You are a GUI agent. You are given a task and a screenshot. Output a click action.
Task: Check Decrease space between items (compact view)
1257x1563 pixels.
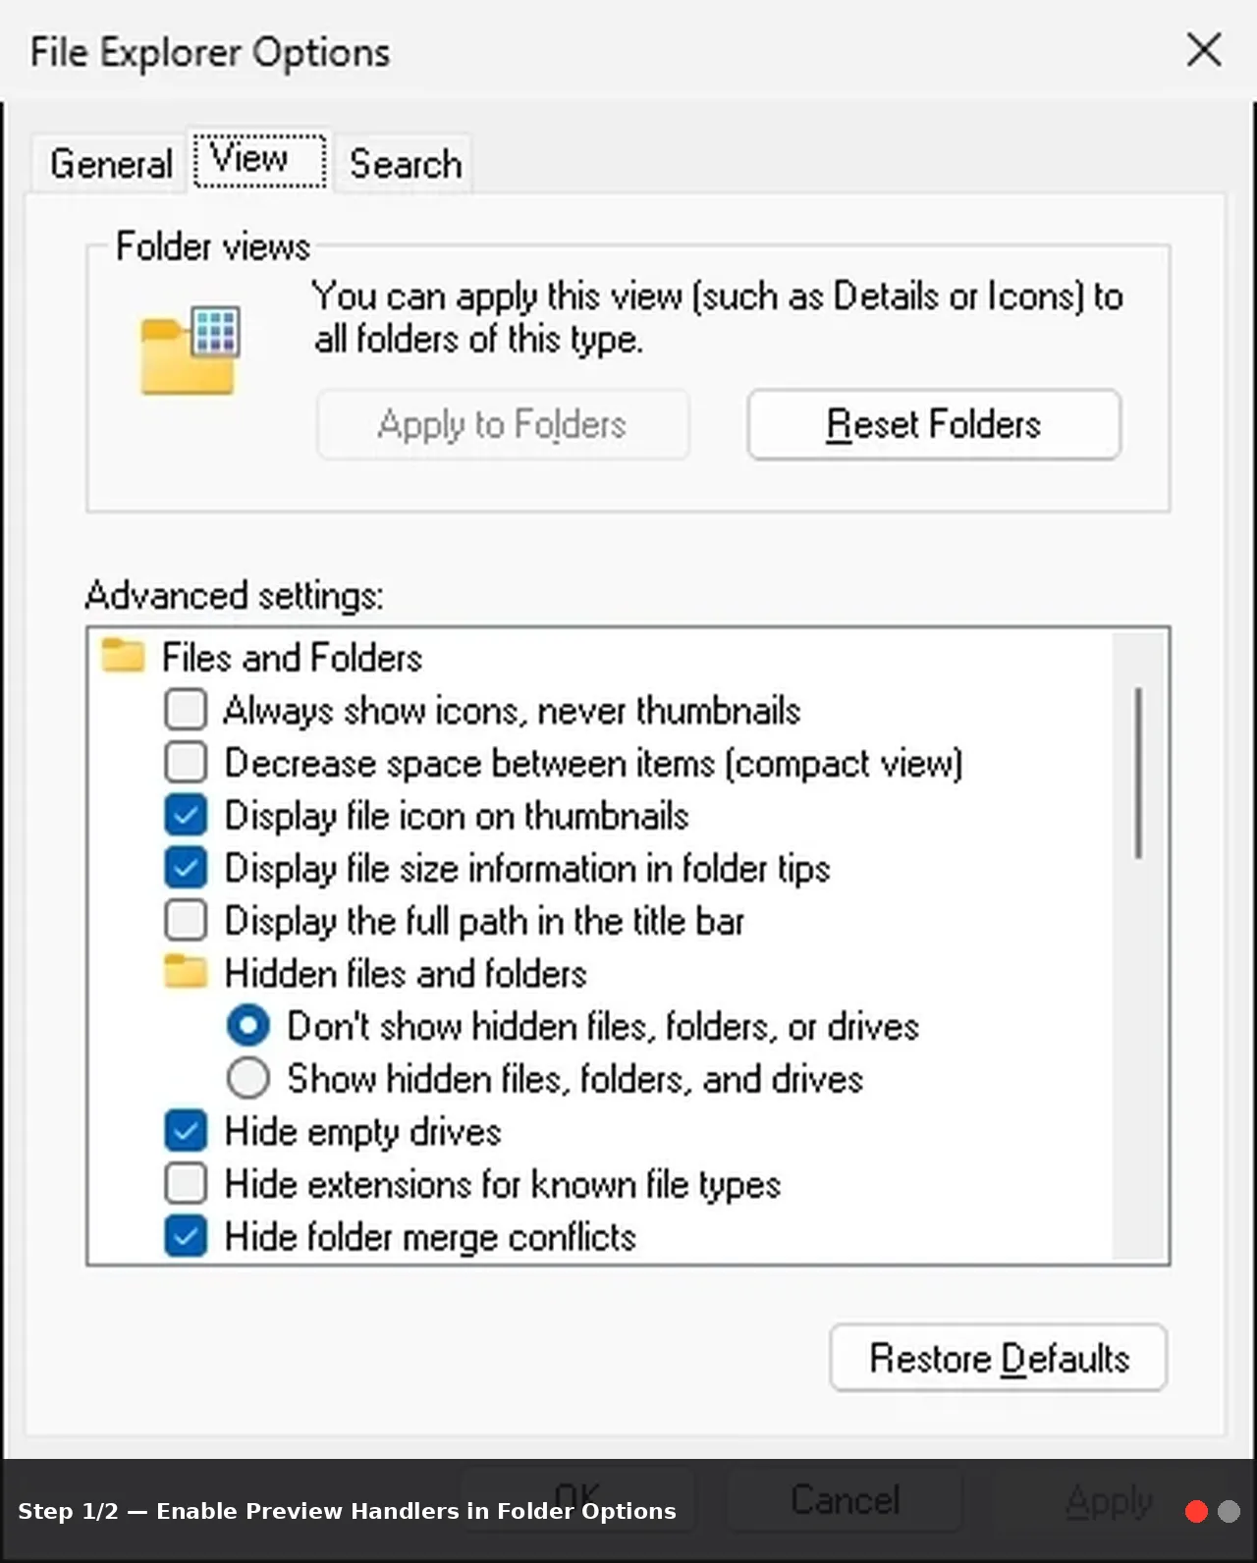tap(186, 762)
